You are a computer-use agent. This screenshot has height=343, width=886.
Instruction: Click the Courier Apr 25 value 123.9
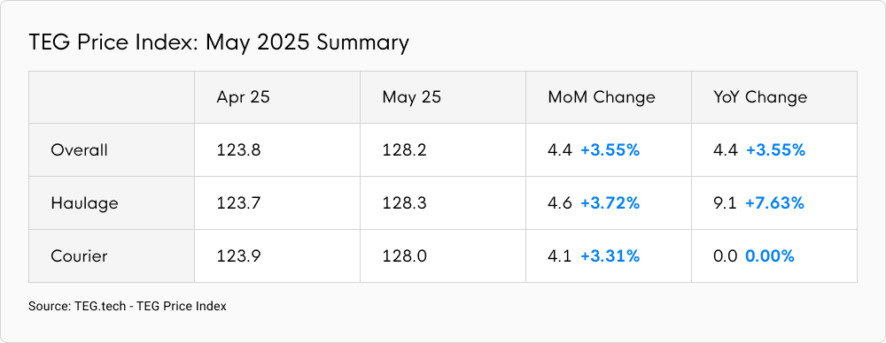[238, 256]
